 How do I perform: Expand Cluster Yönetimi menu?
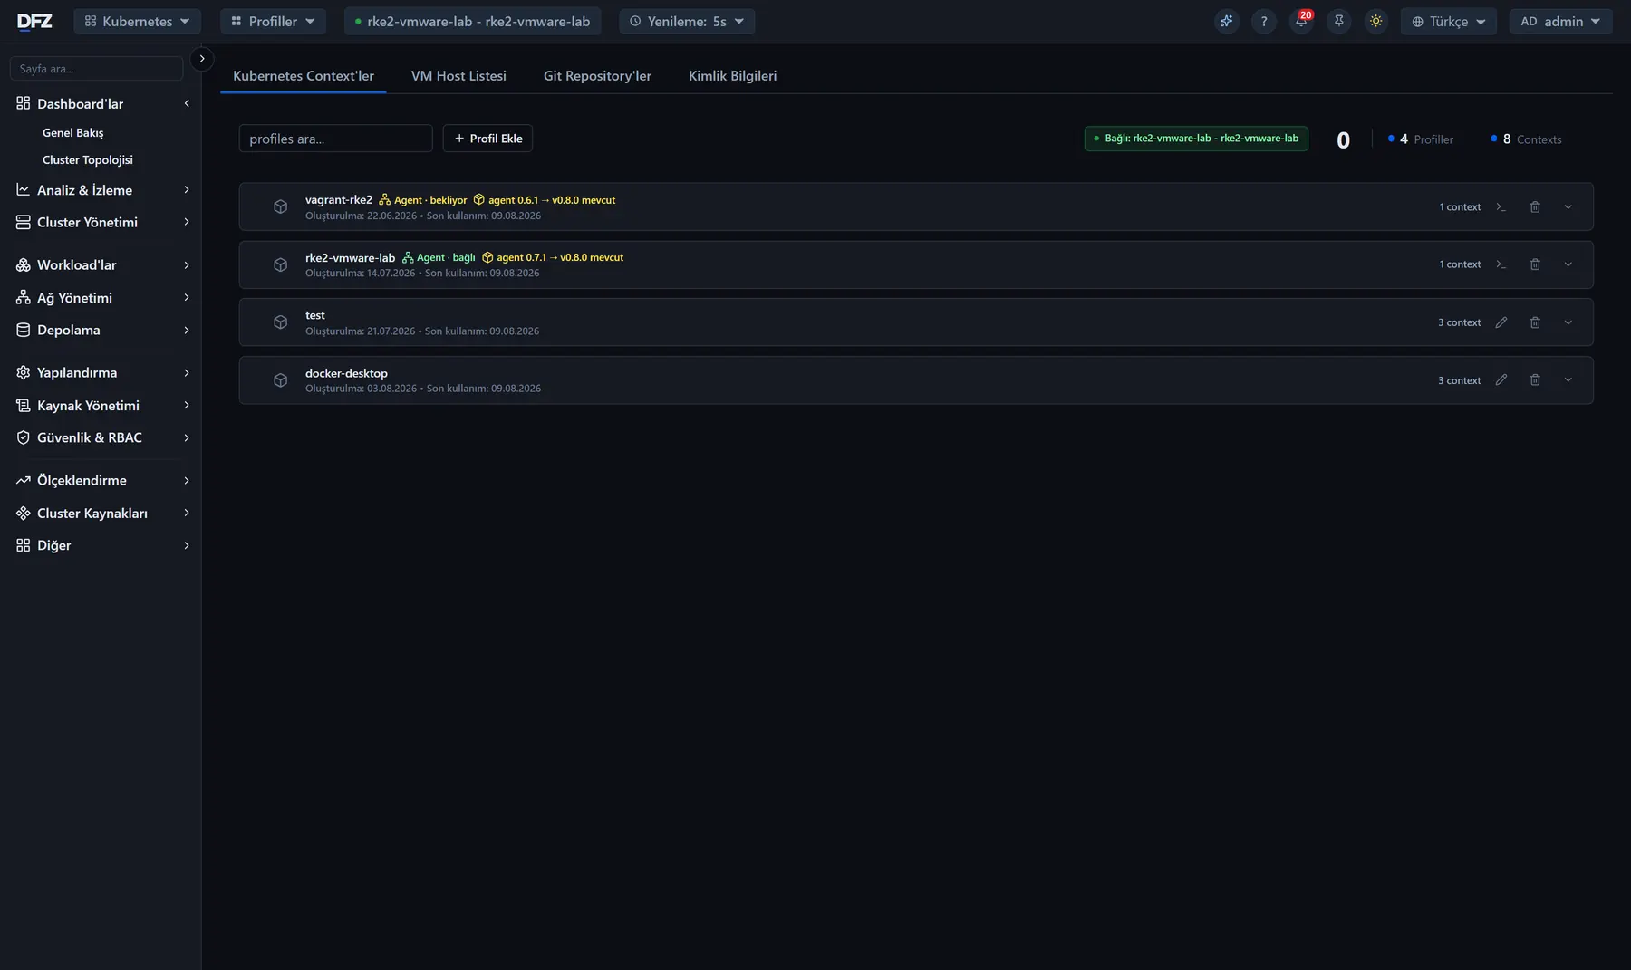pyautogui.click(x=101, y=222)
